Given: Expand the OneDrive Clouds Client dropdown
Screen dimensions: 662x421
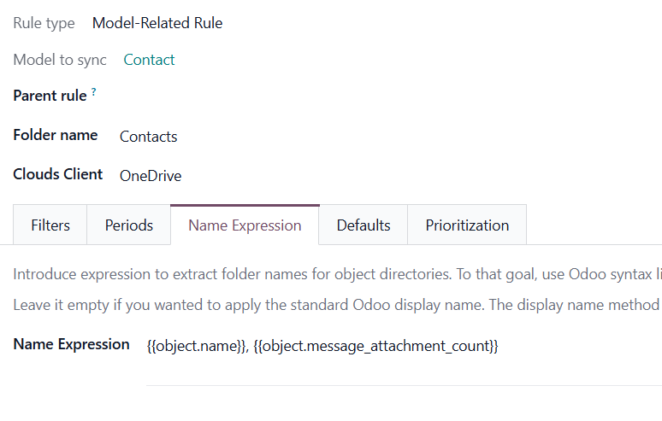Looking at the screenshot, I should point(151,176).
